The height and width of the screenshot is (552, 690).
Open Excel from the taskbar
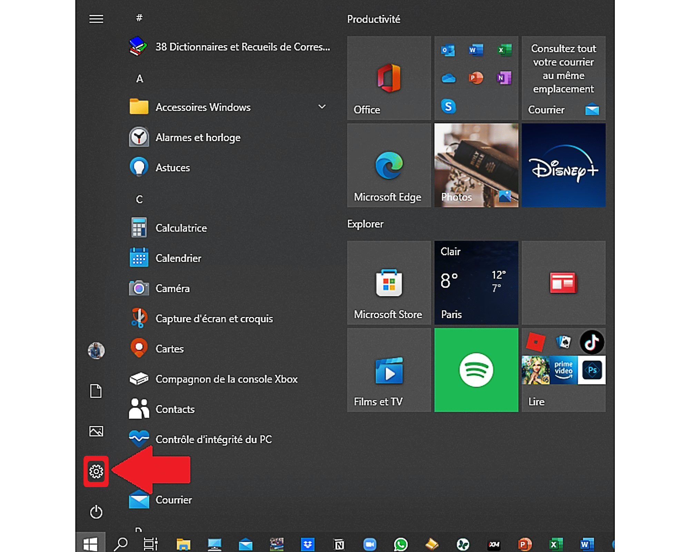[x=556, y=544]
